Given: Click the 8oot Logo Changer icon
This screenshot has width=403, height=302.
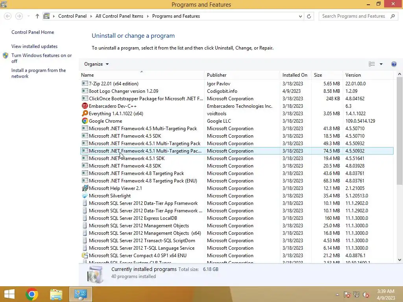Looking at the screenshot, I should (x=85, y=91).
